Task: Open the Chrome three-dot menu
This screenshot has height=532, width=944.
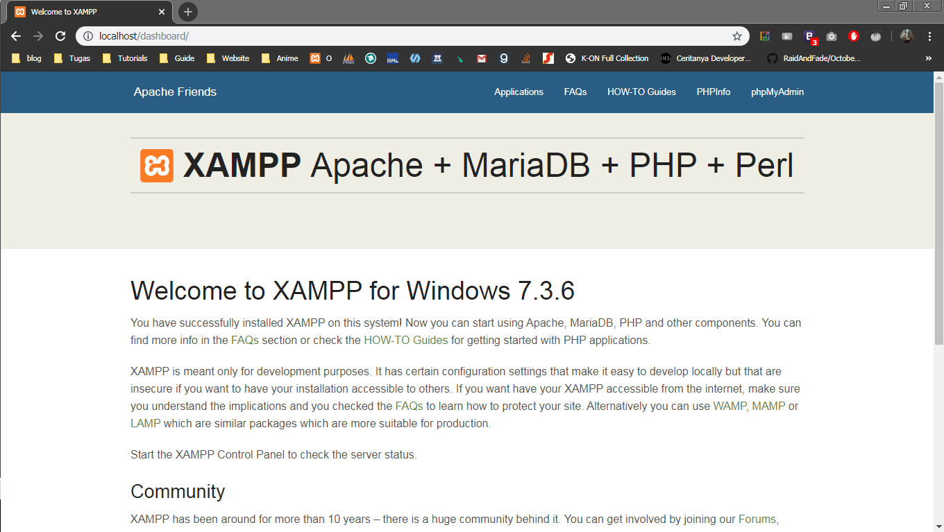Action: click(x=930, y=36)
